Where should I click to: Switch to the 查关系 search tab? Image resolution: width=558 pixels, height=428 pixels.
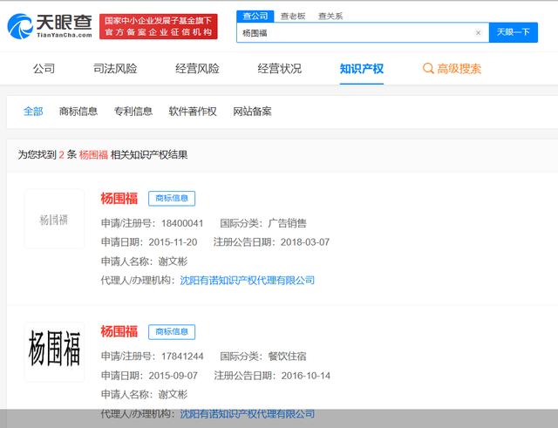click(x=330, y=16)
